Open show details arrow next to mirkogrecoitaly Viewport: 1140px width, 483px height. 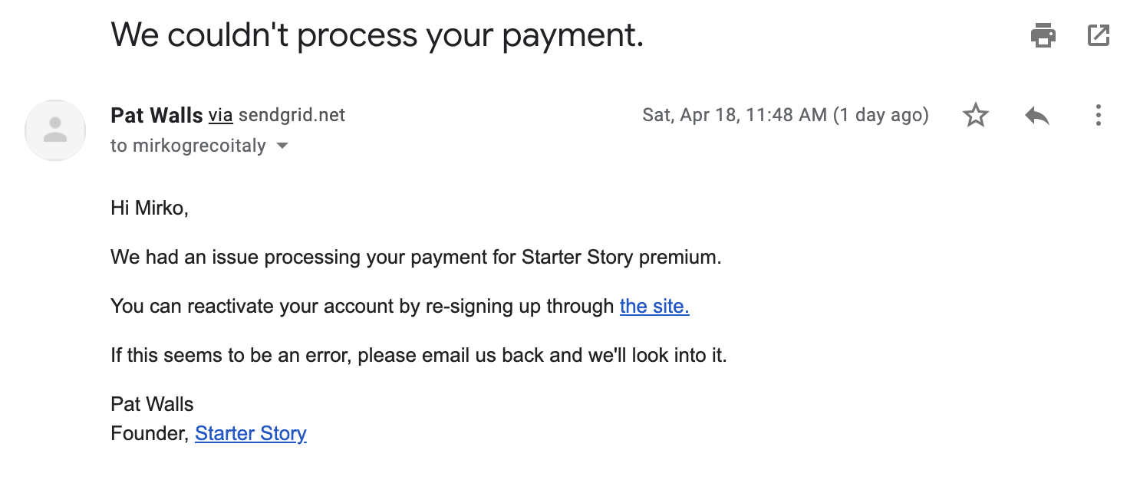click(x=282, y=145)
